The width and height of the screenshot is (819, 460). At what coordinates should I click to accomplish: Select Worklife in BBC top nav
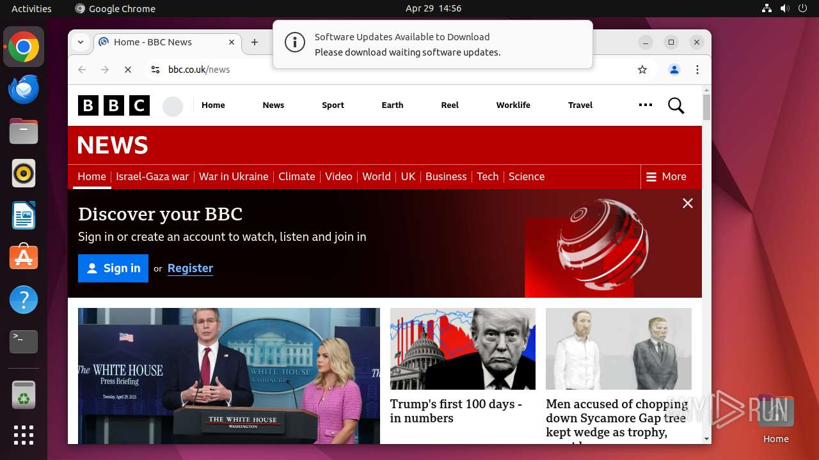[x=513, y=105]
